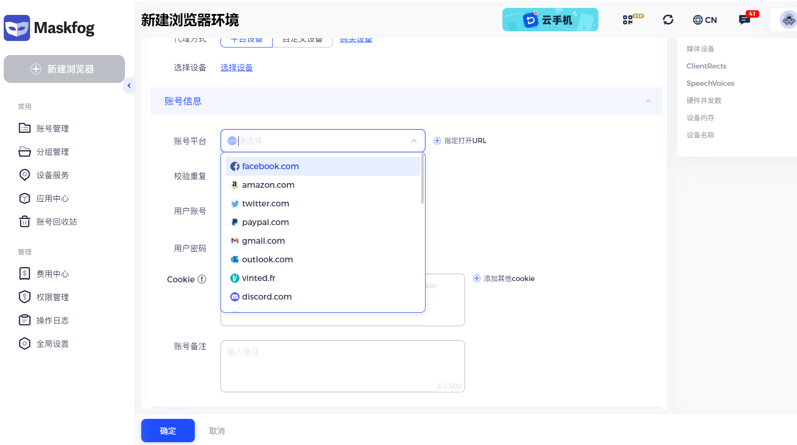Jump to 设备内存 in the outline
797x445 pixels.
pyautogui.click(x=700, y=118)
